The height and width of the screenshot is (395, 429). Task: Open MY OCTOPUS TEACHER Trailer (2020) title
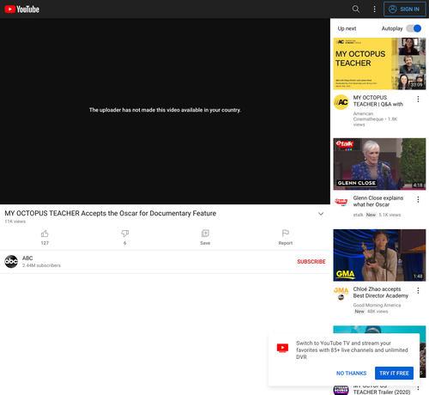(382, 392)
